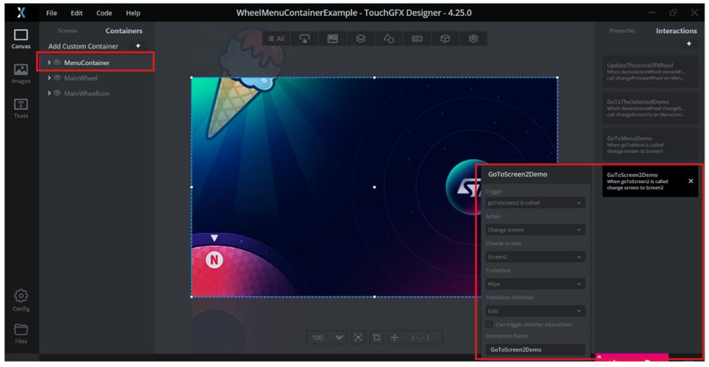
Task: Open the Edit menu
Action: pos(76,13)
